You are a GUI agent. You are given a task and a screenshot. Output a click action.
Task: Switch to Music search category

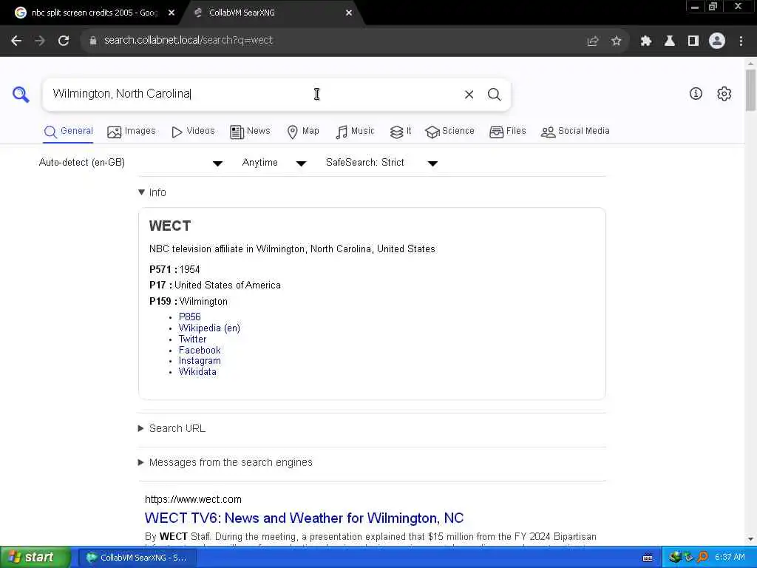coord(355,132)
